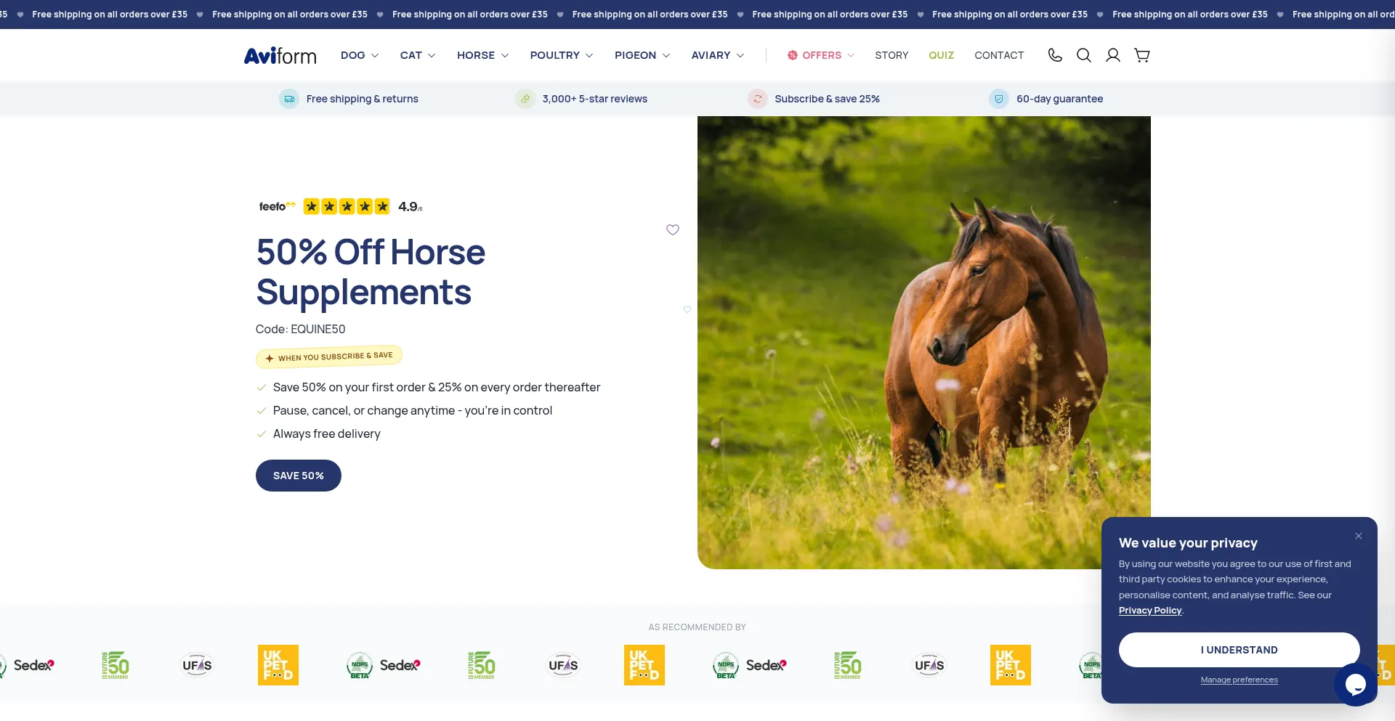1395x721 pixels.
Task: Open the Manage preferences link
Action: (x=1239, y=680)
